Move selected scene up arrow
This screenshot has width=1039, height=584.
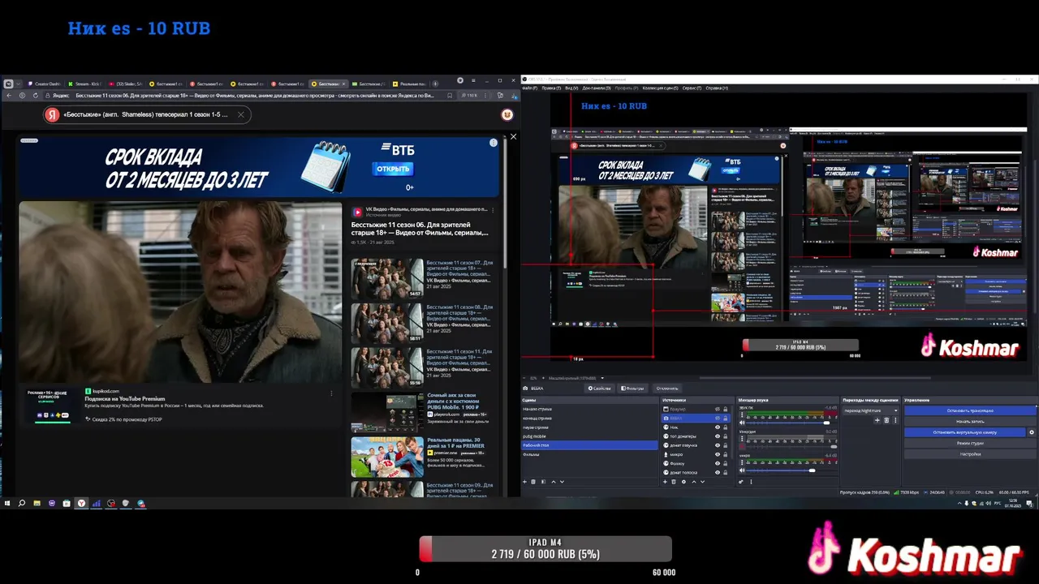click(554, 482)
